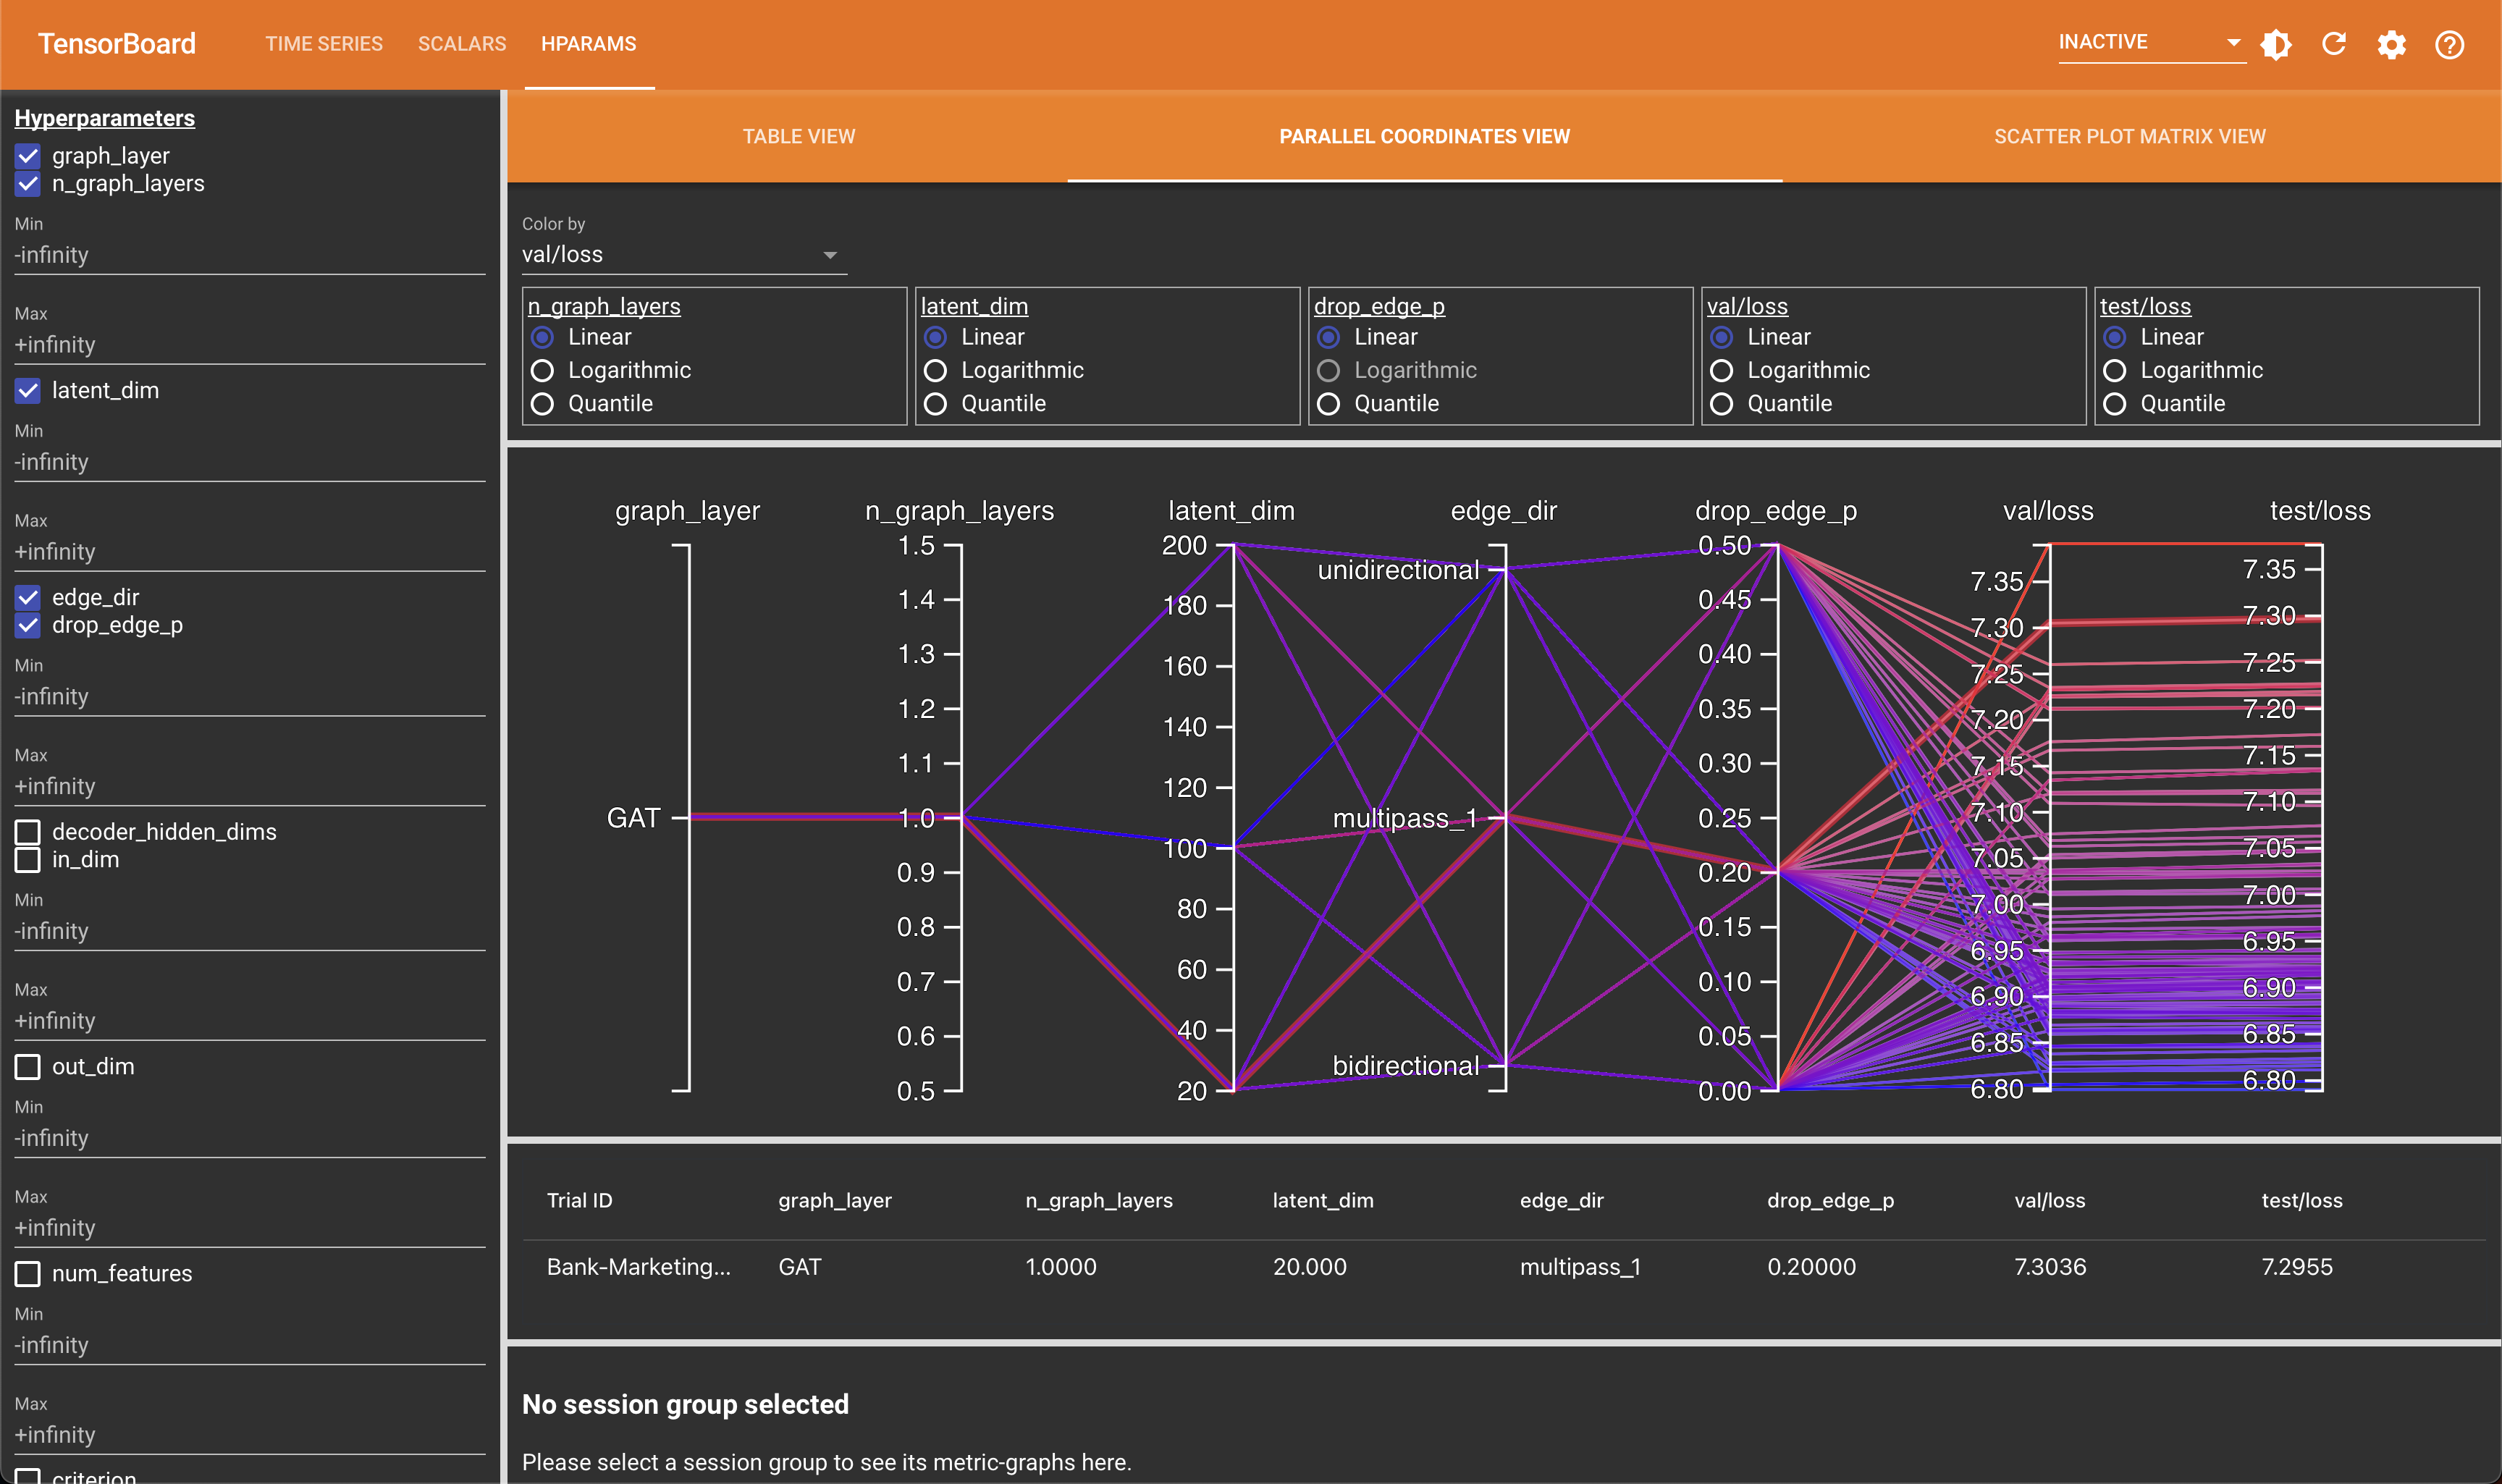
Task: Uncheck the graph_layer hyperparameter checkbox
Action: pos(28,156)
